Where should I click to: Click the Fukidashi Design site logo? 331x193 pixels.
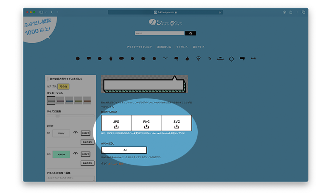coord(165,22)
